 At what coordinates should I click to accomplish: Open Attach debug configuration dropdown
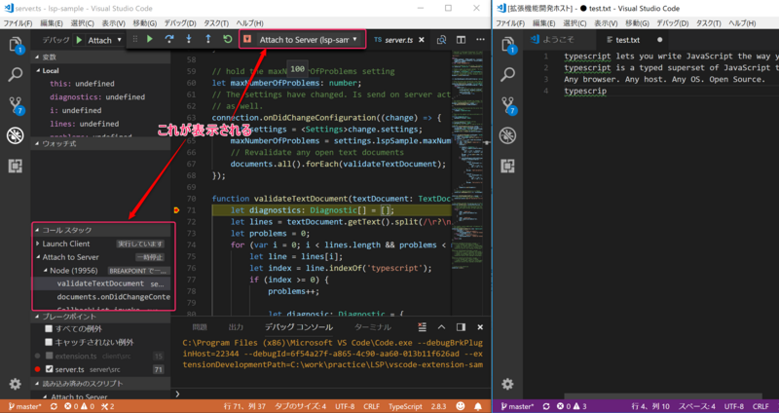105,40
